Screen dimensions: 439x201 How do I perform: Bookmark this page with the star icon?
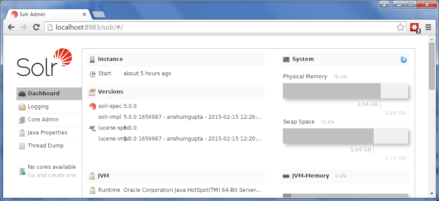400,27
